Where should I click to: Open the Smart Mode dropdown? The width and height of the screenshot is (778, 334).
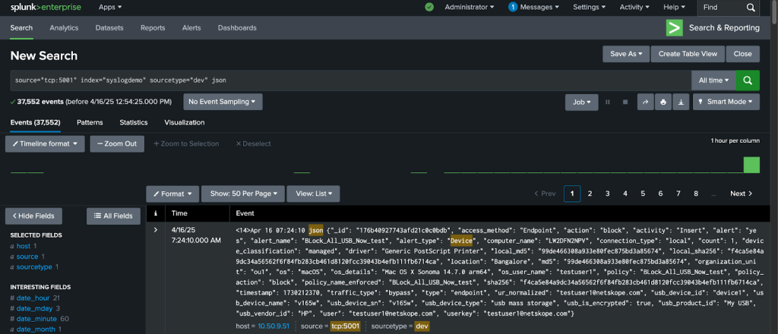(x=726, y=102)
